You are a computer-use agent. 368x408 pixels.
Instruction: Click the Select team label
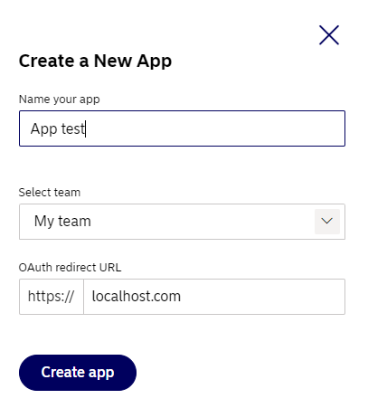click(50, 193)
